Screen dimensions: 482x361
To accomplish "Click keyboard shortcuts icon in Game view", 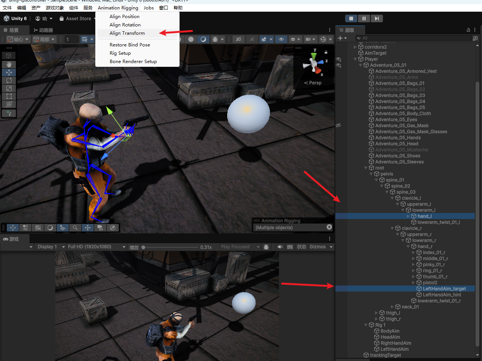I will point(290,247).
